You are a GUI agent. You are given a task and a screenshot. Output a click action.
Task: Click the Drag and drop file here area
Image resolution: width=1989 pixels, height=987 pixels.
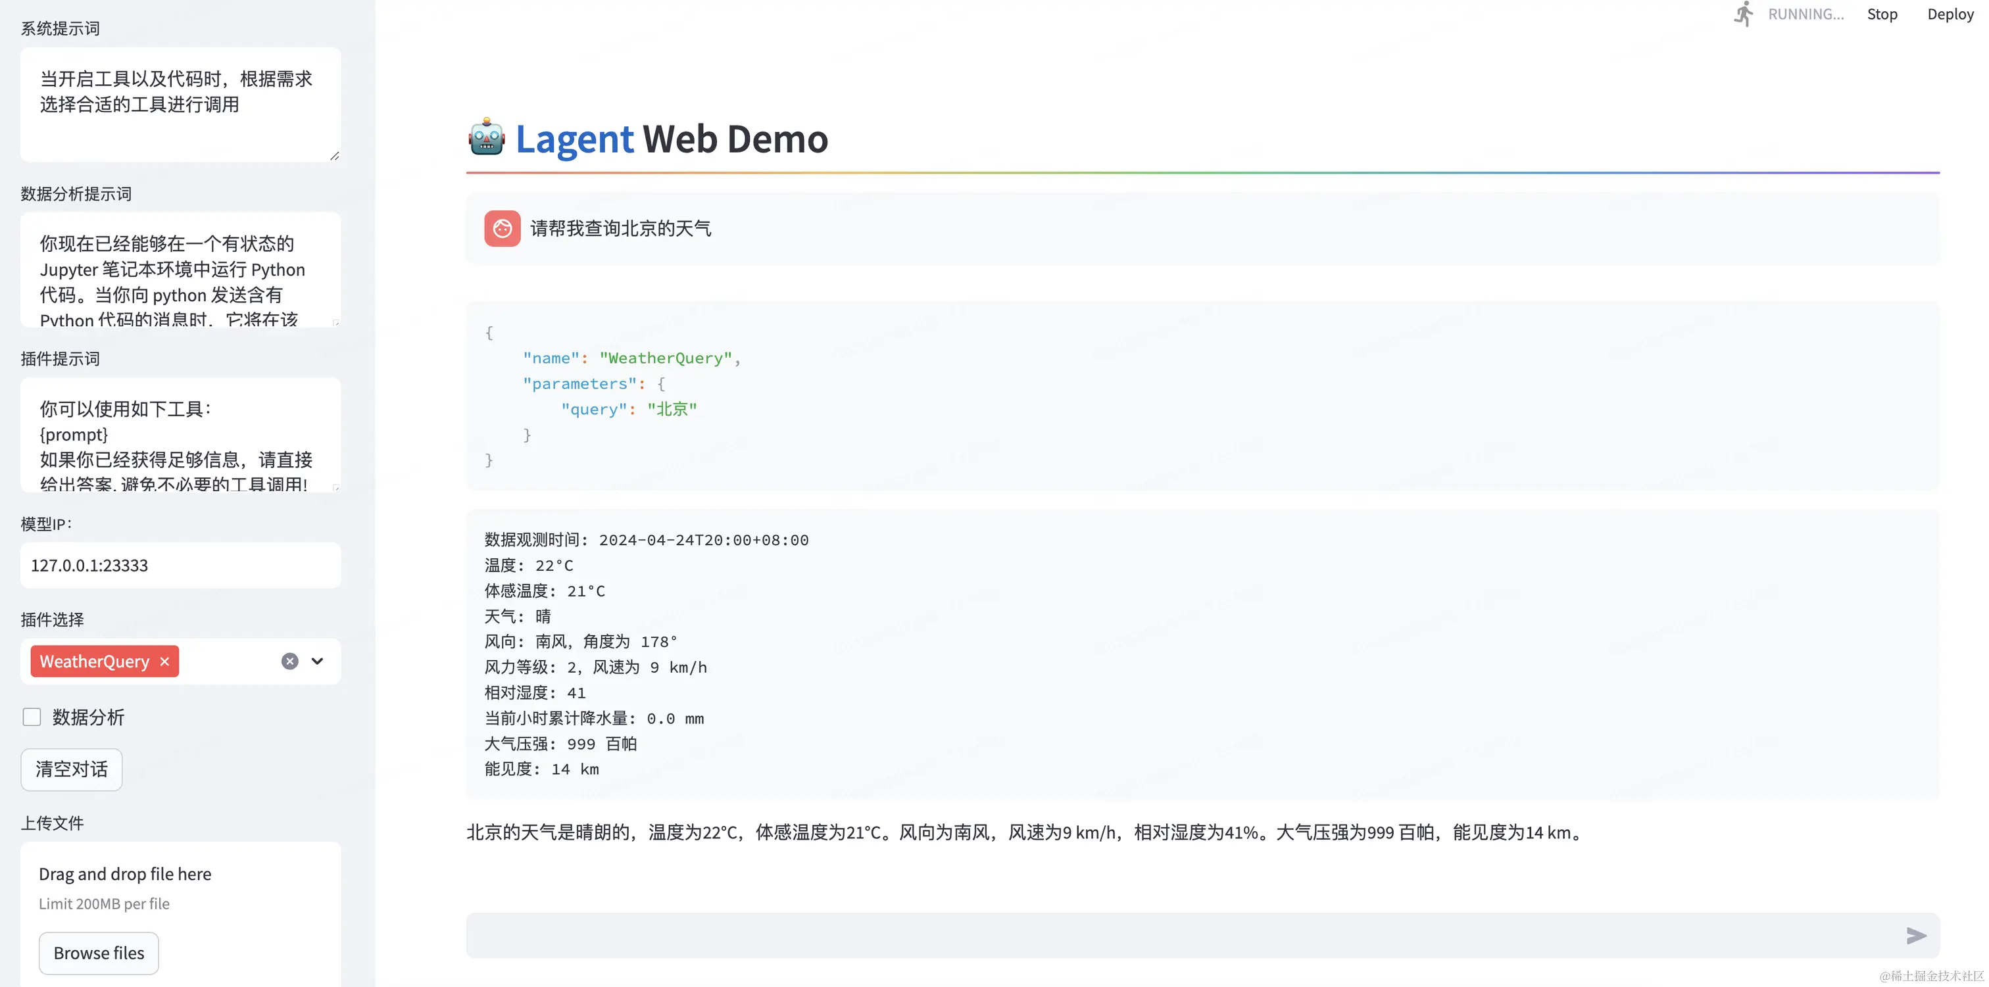[x=181, y=915]
